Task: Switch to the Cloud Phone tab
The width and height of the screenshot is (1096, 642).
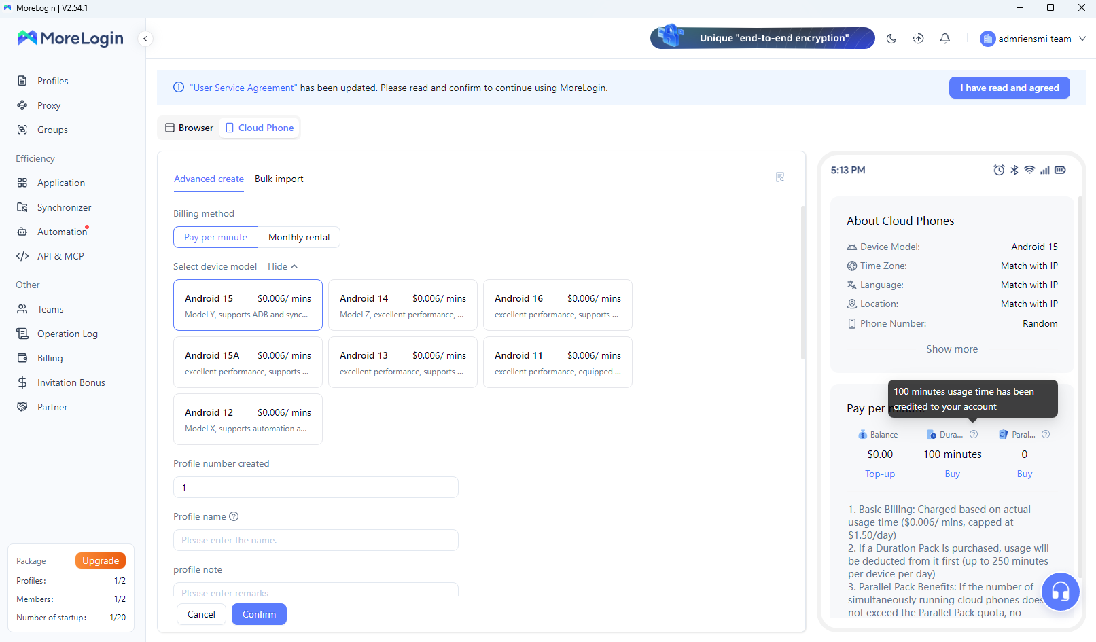Action: tap(260, 128)
